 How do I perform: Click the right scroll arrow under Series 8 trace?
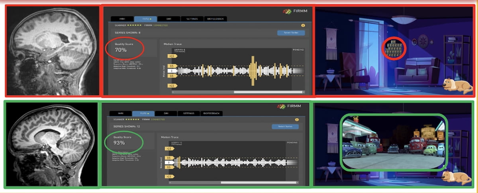pos(304,92)
